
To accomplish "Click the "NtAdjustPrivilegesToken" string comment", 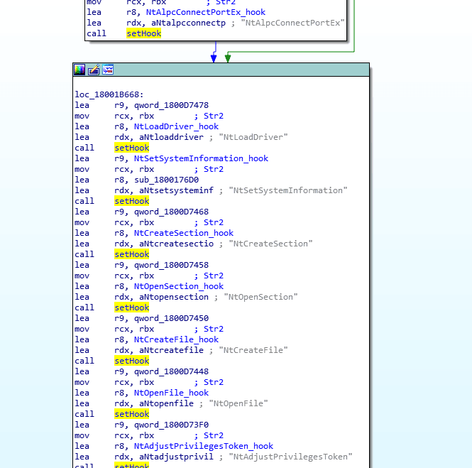I will [x=290, y=457].
